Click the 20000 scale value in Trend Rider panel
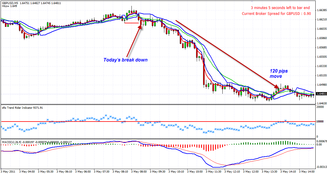 tap(320, 107)
